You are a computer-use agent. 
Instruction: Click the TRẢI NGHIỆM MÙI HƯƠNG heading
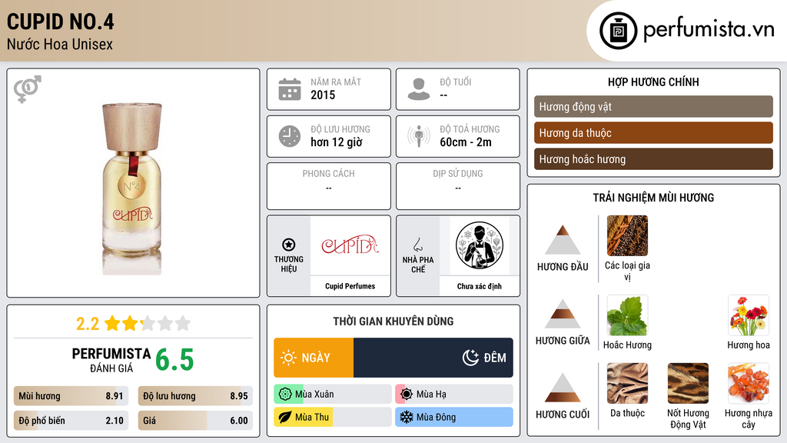pos(653,198)
